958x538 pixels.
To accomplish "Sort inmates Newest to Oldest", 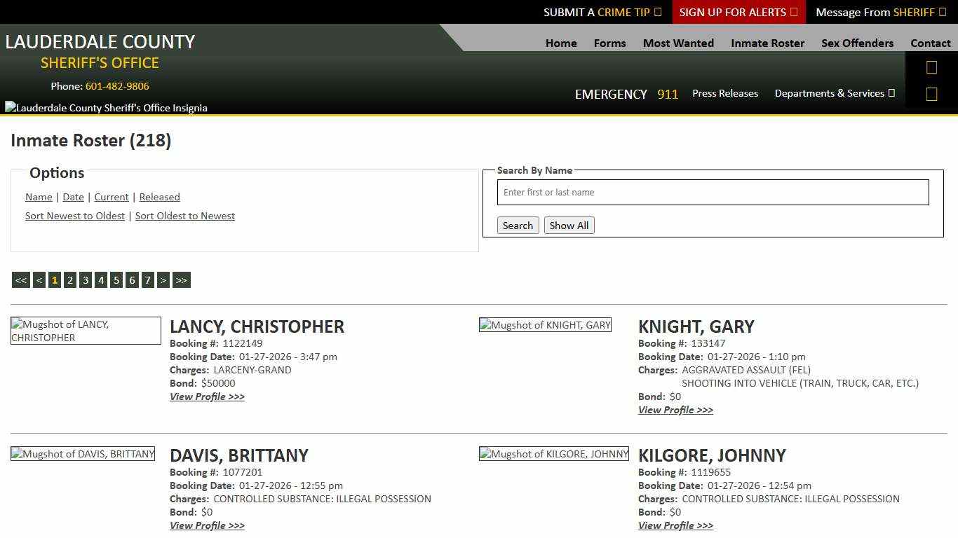I will [75, 216].
